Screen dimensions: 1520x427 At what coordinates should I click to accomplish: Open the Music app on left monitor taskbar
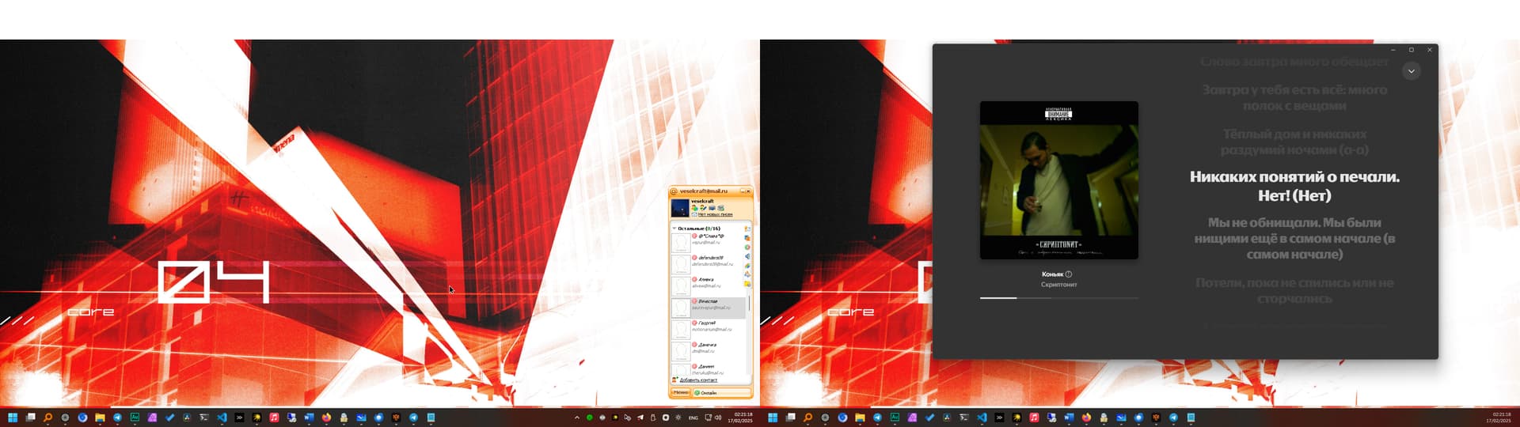click(x=274, y=418)
